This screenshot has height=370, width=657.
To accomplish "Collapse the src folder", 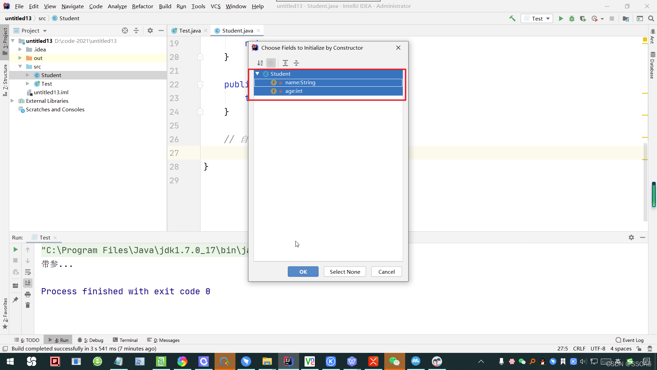I will (x=20, y=66).
